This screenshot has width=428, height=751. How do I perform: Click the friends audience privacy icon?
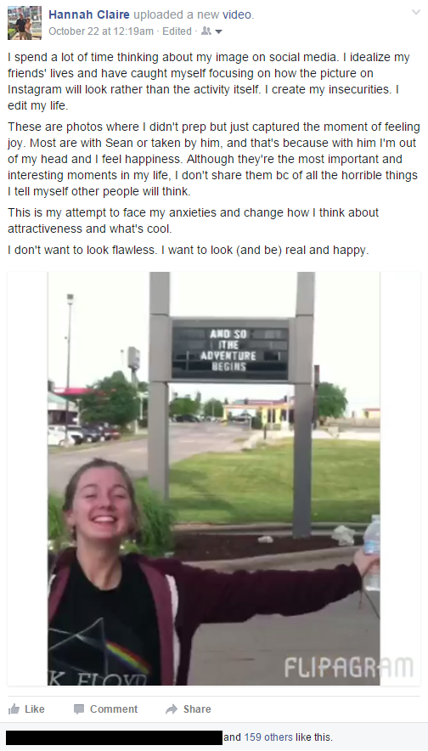[x=206, y=31]
